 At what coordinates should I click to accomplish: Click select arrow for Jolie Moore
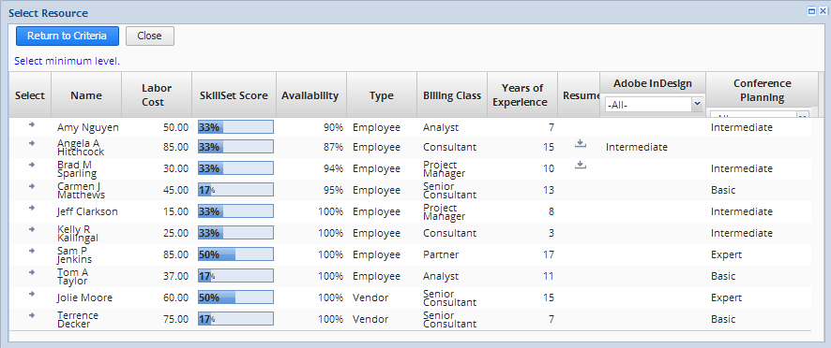pyautogui.click(x=31, y=294)
